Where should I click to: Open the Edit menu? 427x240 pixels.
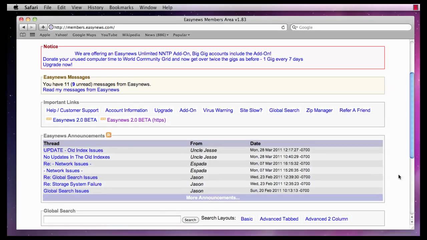pos(61,7)
